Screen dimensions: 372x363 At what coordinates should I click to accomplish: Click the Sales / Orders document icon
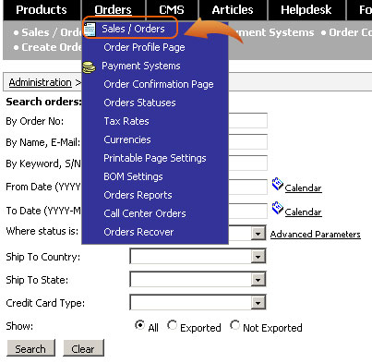click(x=90, y=30)
